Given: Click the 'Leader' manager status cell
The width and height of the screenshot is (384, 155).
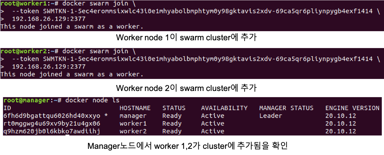Looking at the screenshot, I should (x=271, y=116).
